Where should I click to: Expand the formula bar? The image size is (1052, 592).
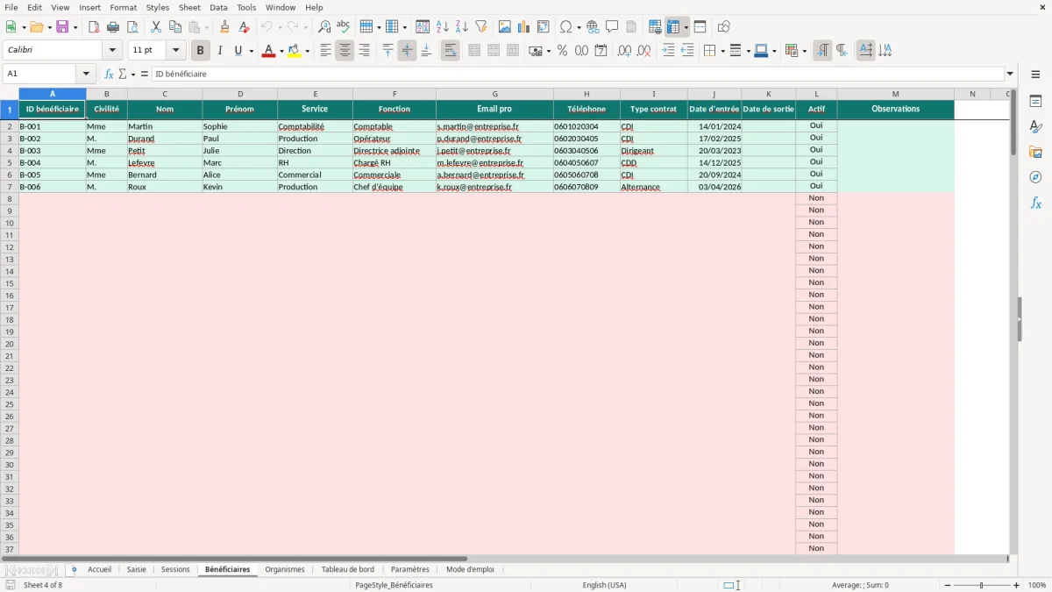(1010, 75)
